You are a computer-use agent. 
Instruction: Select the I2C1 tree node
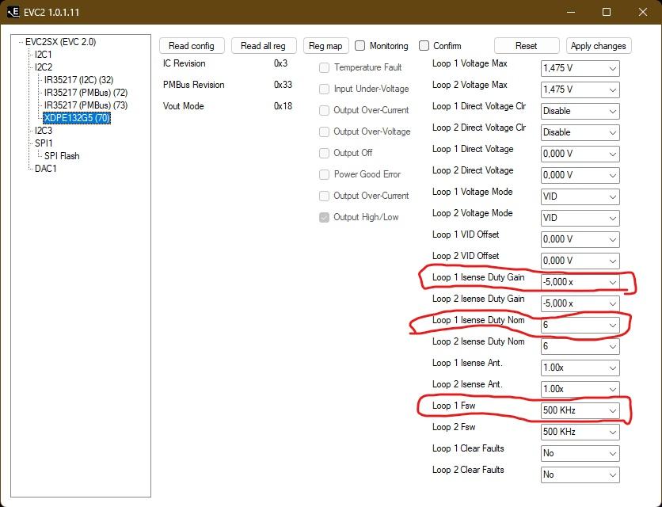44,55
